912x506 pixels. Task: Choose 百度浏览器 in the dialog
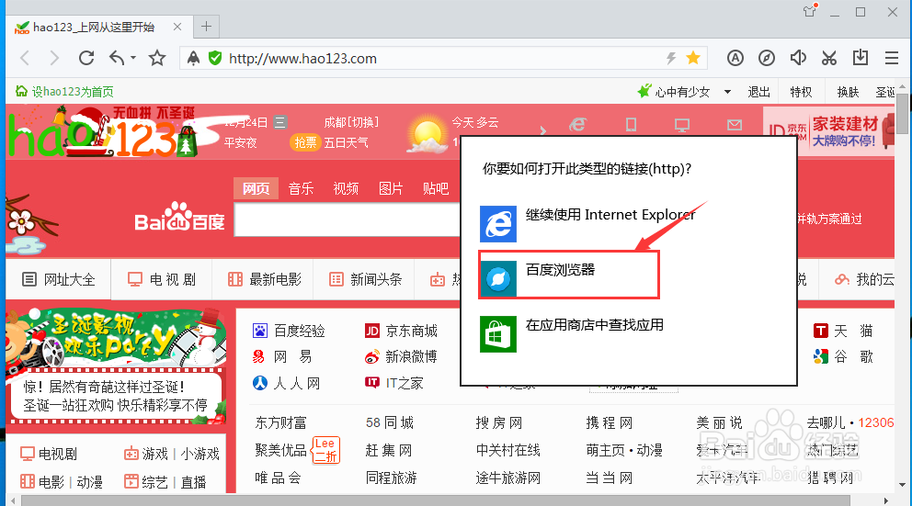tap(569, 275)
